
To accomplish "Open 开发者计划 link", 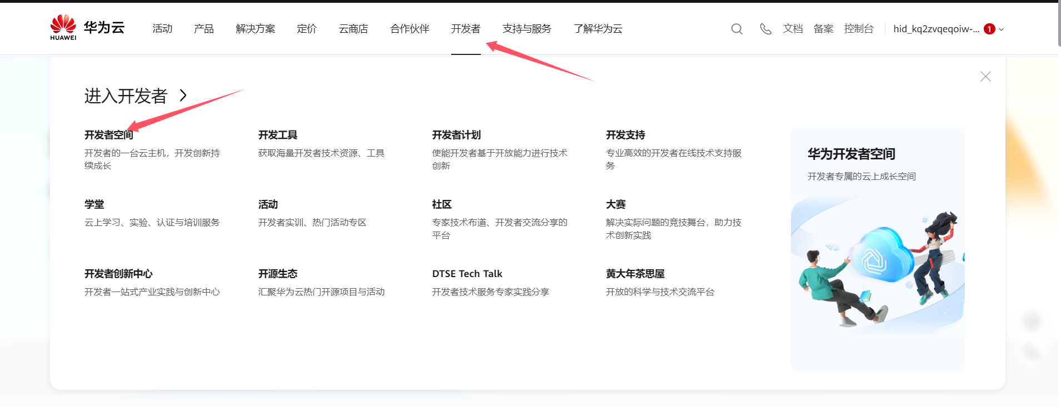I will [x=456, y=135].
